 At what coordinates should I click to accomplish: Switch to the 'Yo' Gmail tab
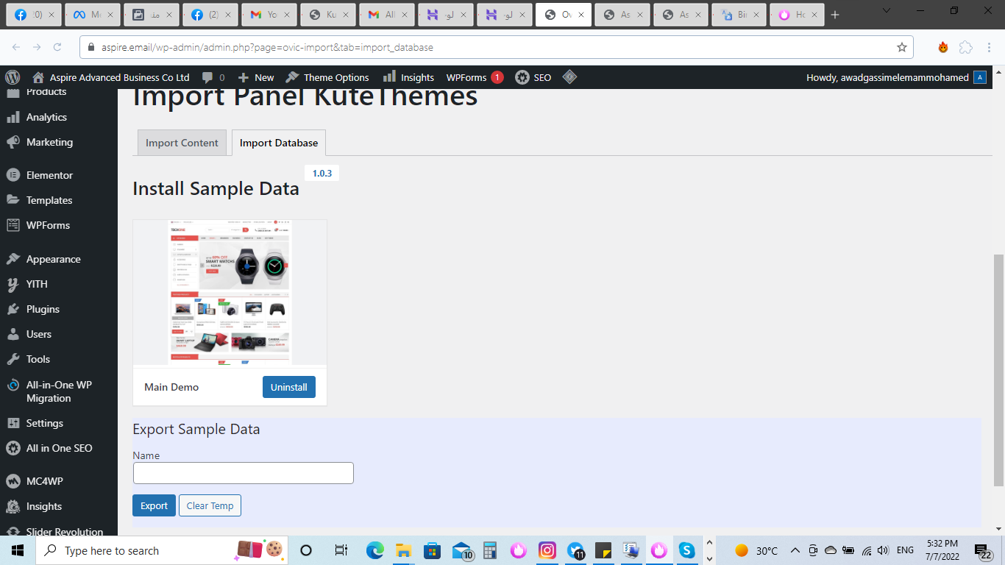pyautogui.click(x=269, y=15)
